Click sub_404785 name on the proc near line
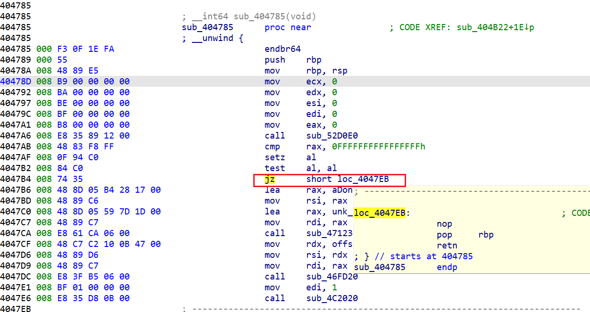590x312 pixels. 208,27
